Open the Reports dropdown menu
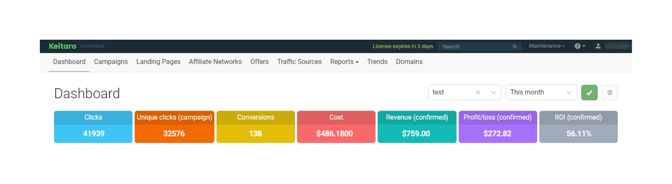 tap(344, 62)
